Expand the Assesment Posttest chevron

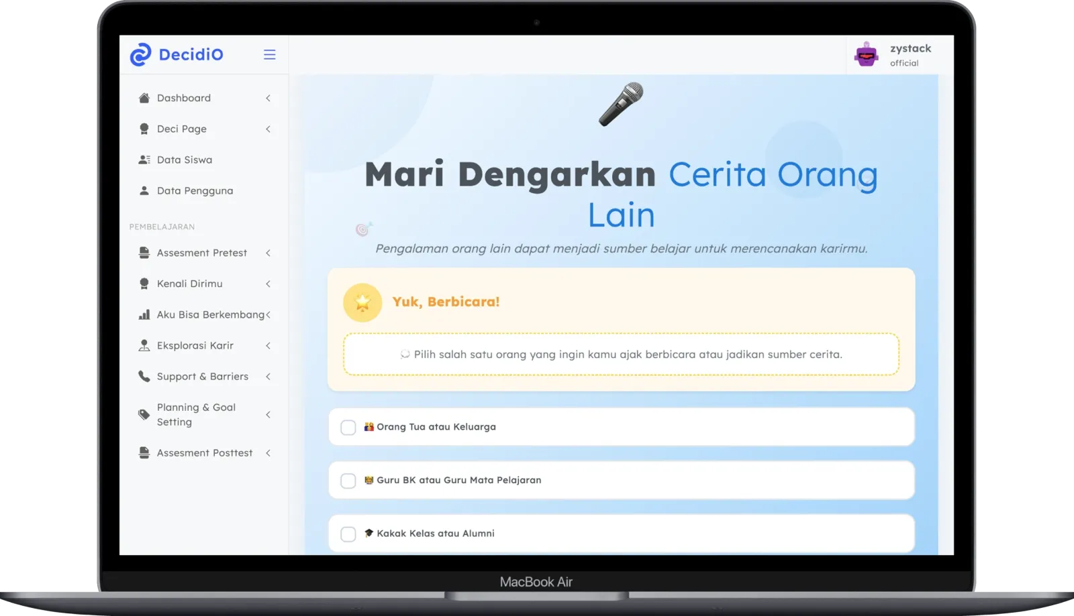pyautogui.click(x=268, y=452)
